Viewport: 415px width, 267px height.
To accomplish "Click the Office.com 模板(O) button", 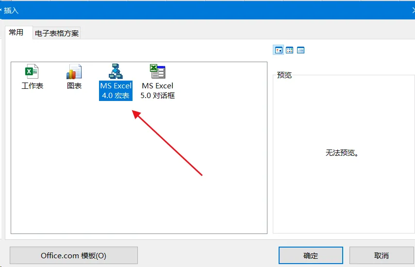I will pyautogui.click(x=74, y=255).
